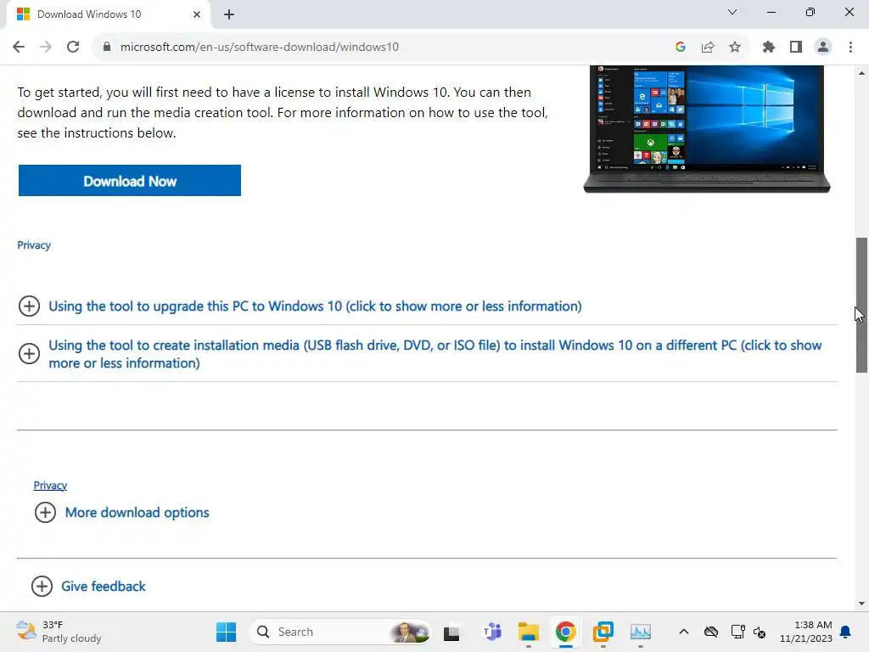869x652 pixels.
Task: Open the VirtualBox-style cube taskbar icon
Action: (x=603, y=632)
